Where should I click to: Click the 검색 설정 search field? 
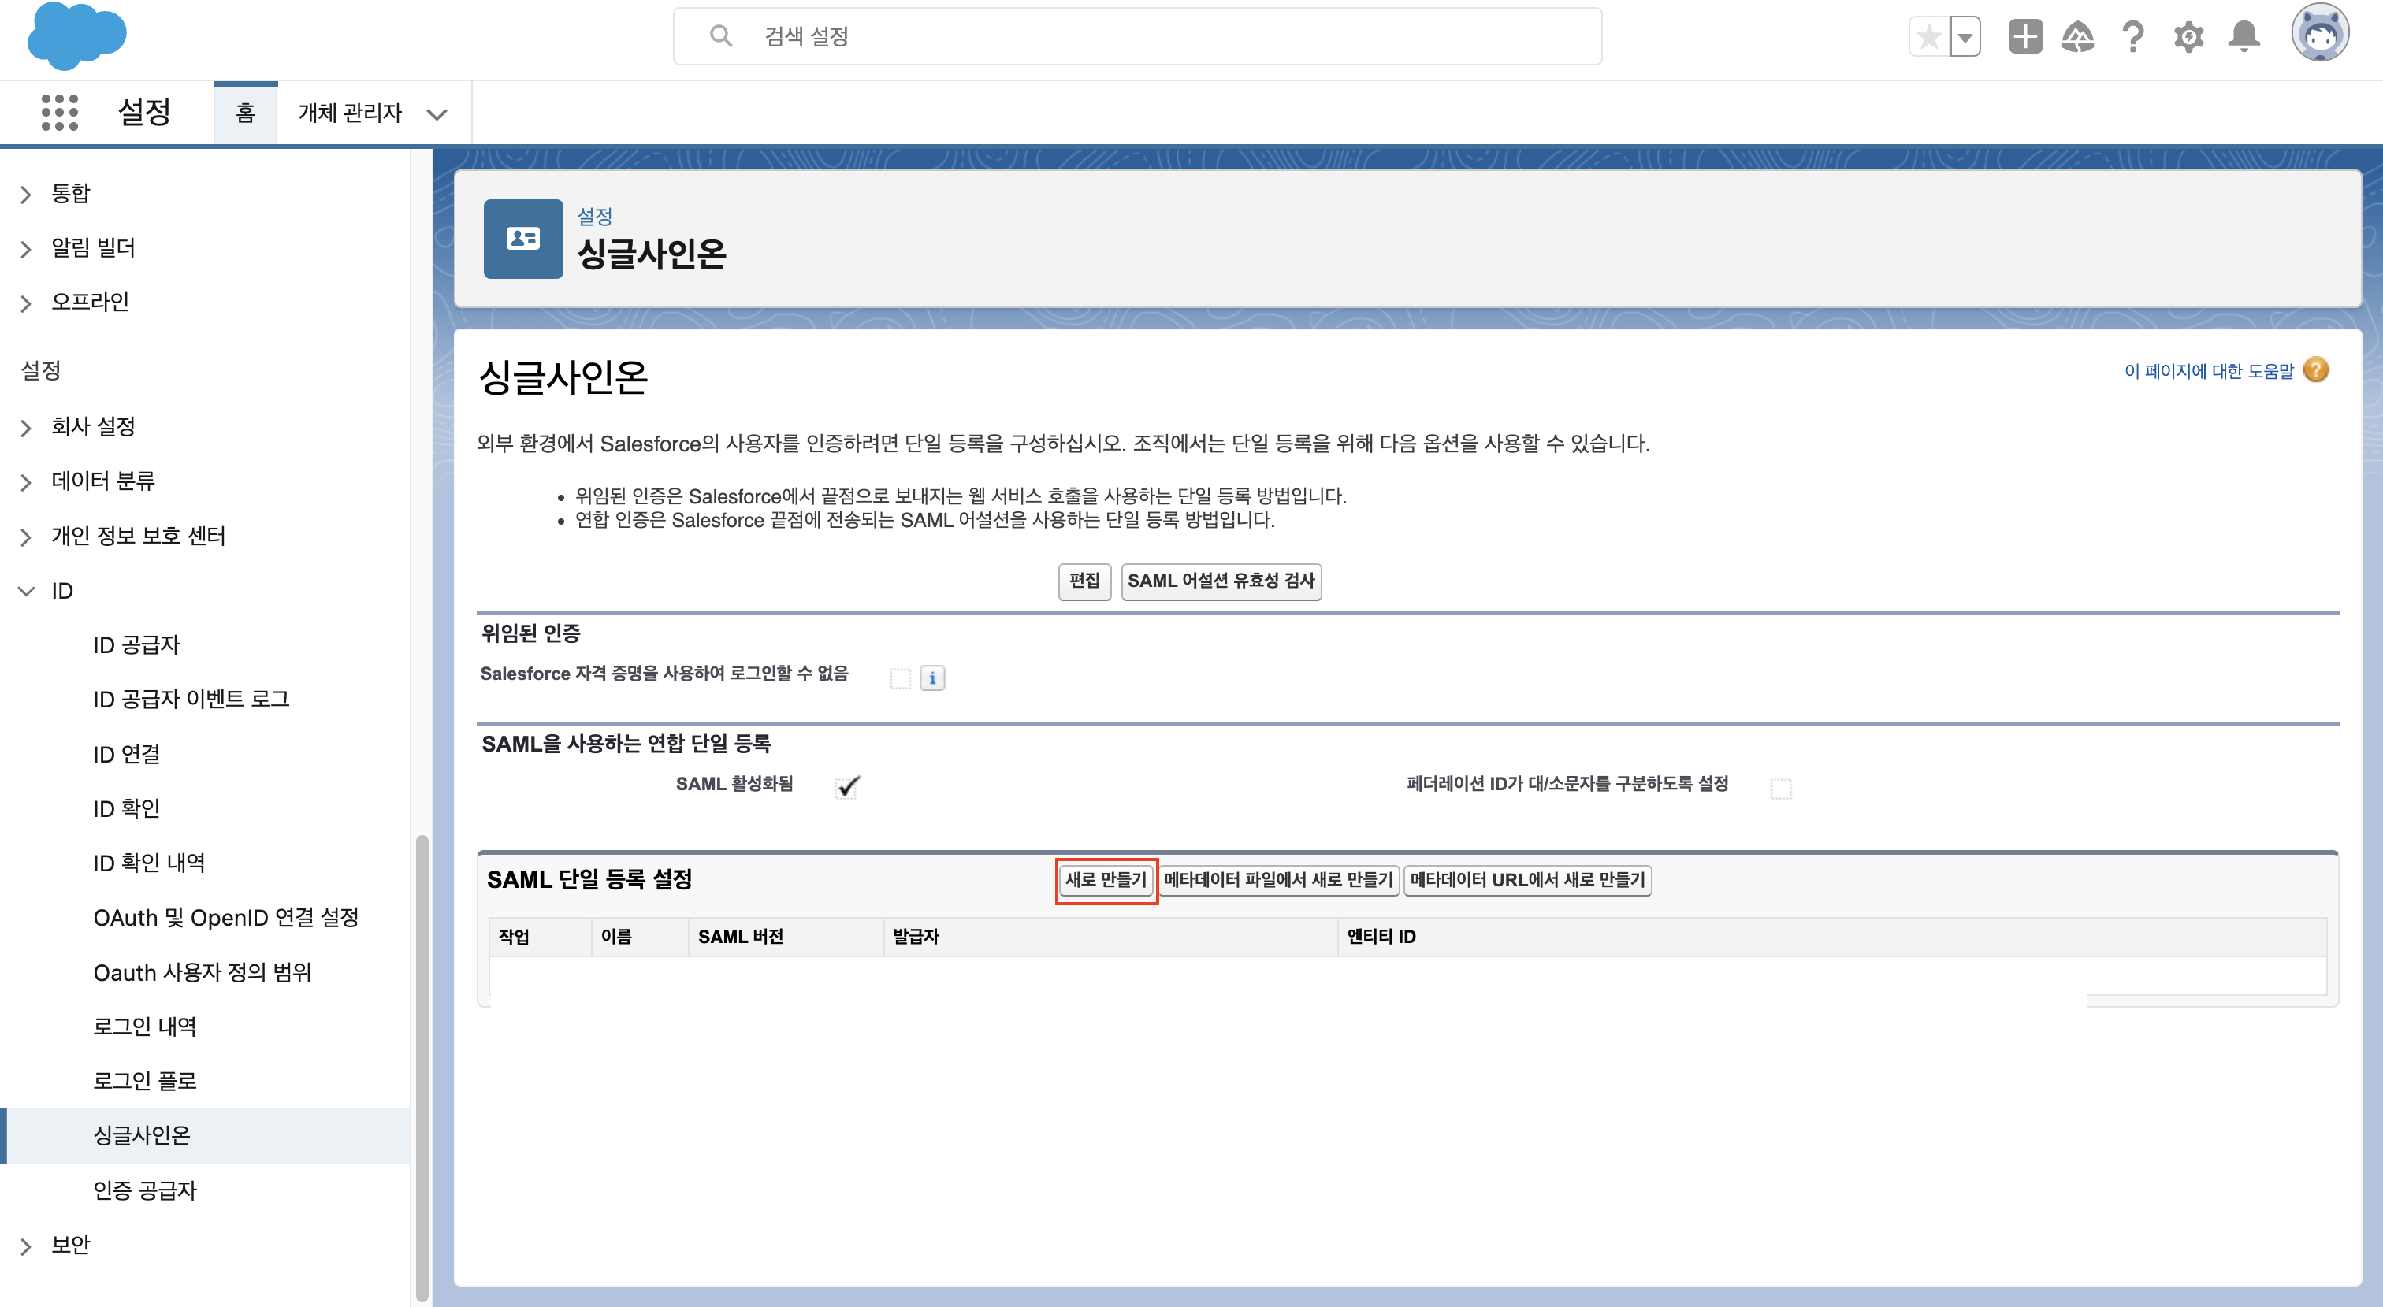tap(1138, 37)
